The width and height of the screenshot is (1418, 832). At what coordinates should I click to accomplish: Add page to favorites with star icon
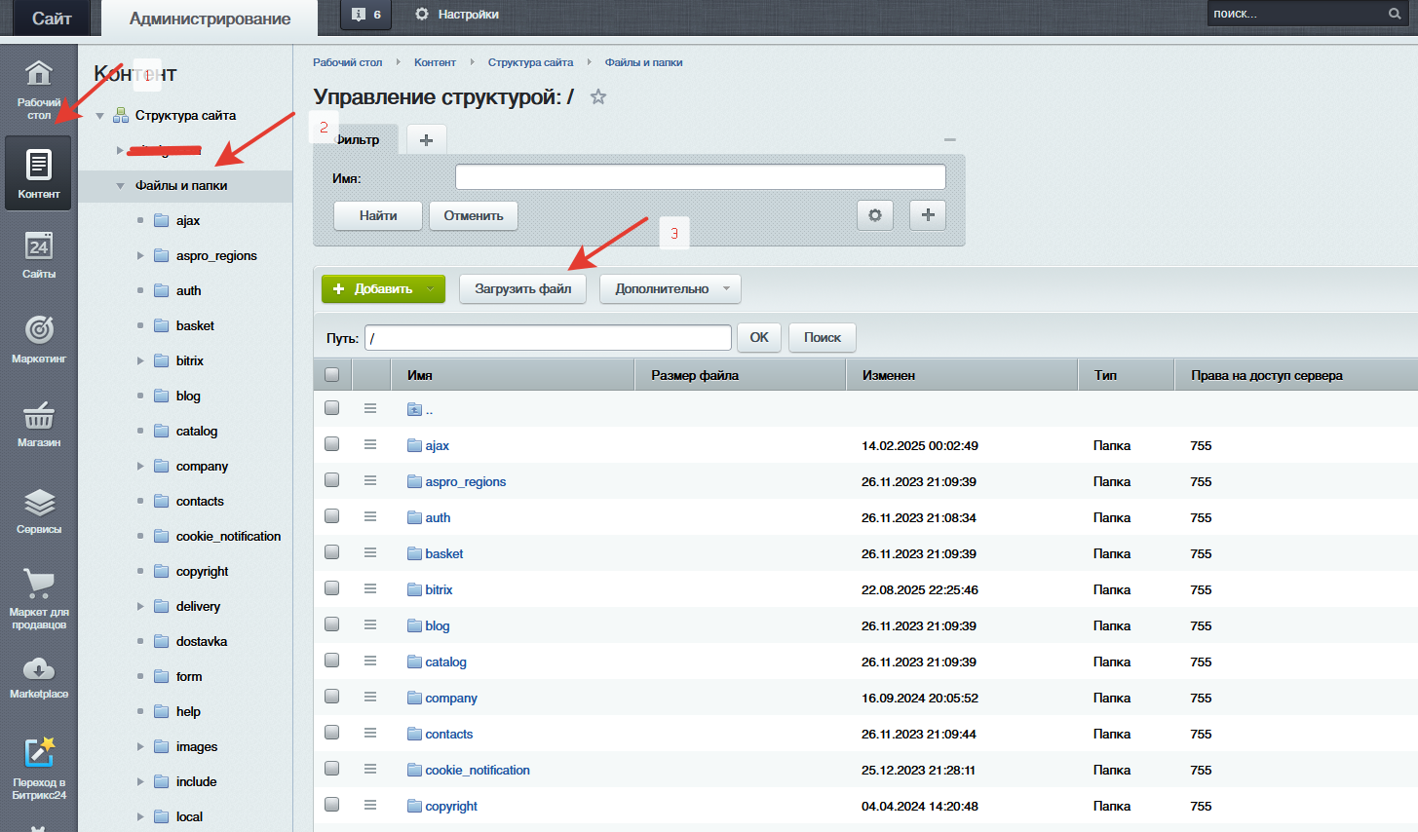[598, 97]
